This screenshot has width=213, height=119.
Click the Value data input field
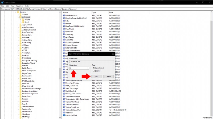(79, 68)
